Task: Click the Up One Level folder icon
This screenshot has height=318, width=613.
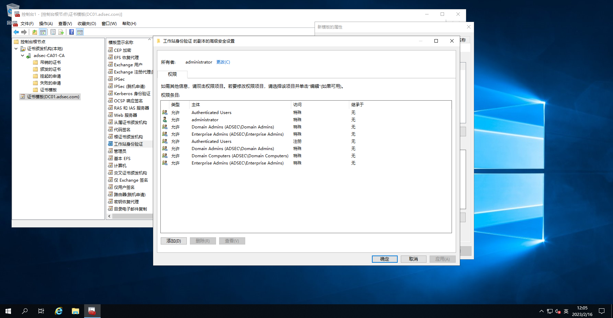Action: (35, 32)
